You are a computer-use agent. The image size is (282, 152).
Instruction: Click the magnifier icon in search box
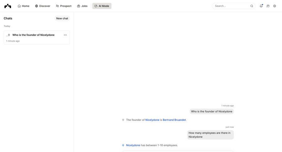pos(252,6)
